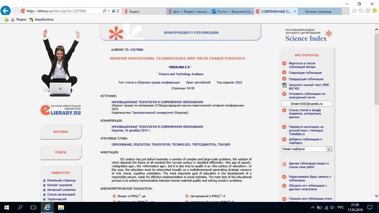The image size is (379, 213).
Task: Click keyword 'TEACHER' link
Action: click(224, 144)
